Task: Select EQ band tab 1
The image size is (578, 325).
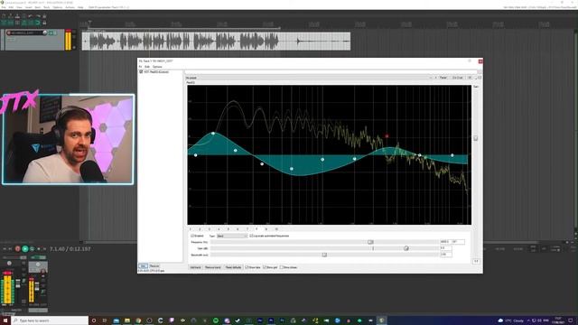Action: [x=191, y=229]
